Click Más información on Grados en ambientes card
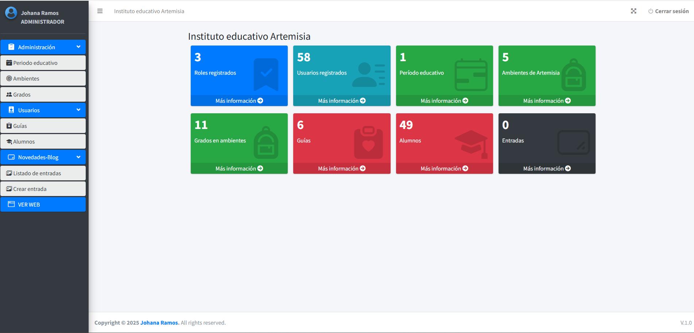 (x=239, y=168)
